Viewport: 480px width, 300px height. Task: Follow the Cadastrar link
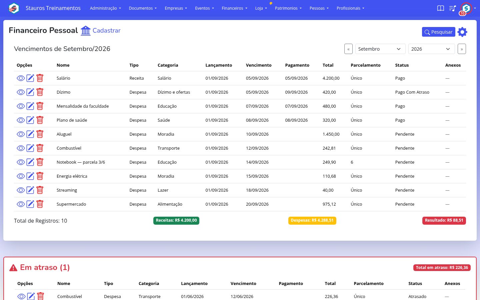coord(106,30)
